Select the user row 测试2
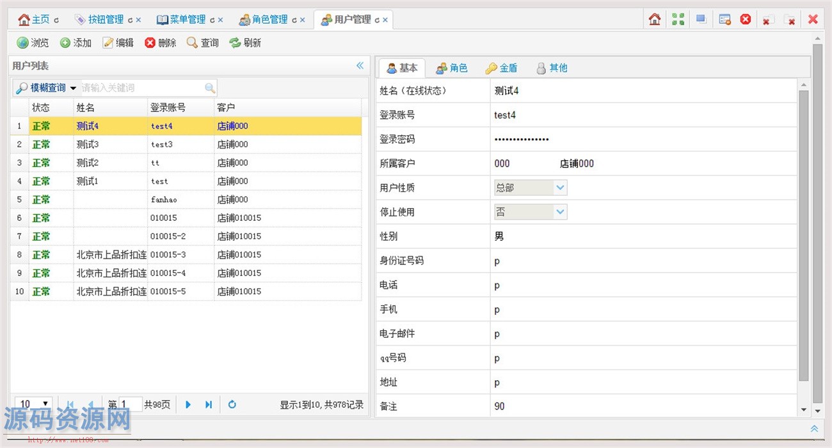Image resolution: width=832 pixels, height=448 pixels. click(88, 163)
